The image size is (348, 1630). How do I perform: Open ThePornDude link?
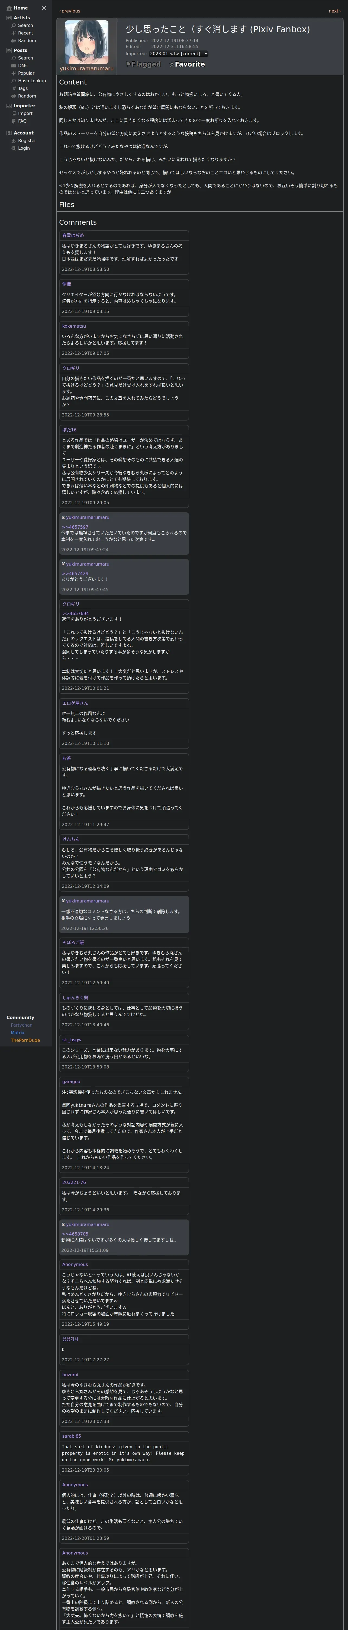click(25, 1040)
